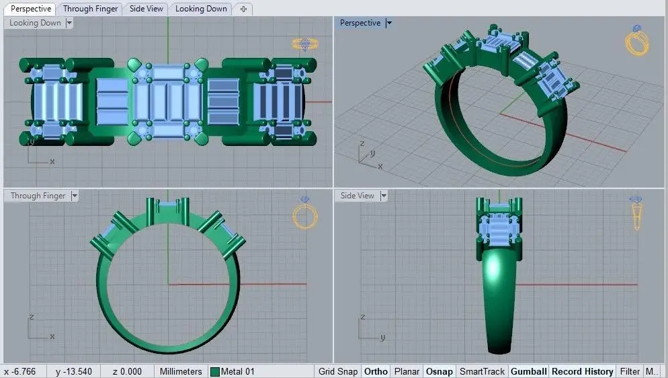This screenshot has height=378, width=668.
Task: Switch to the Through Finger viewport tab
Action: [x=90, y=9]
